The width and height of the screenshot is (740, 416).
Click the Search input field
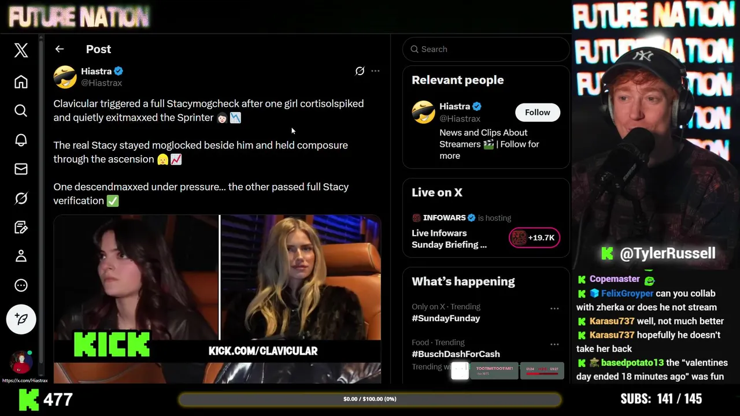click(486, 49)
